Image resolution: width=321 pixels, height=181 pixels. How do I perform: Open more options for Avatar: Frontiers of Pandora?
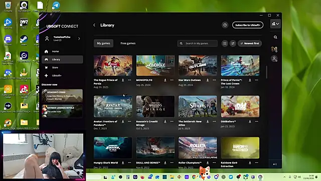pos(129,122)
